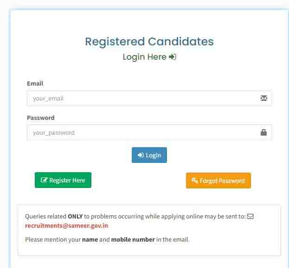Open the recruitments@sameer.gov.in email link
Screen dimensions: 289x268
[x=66, y=226]
